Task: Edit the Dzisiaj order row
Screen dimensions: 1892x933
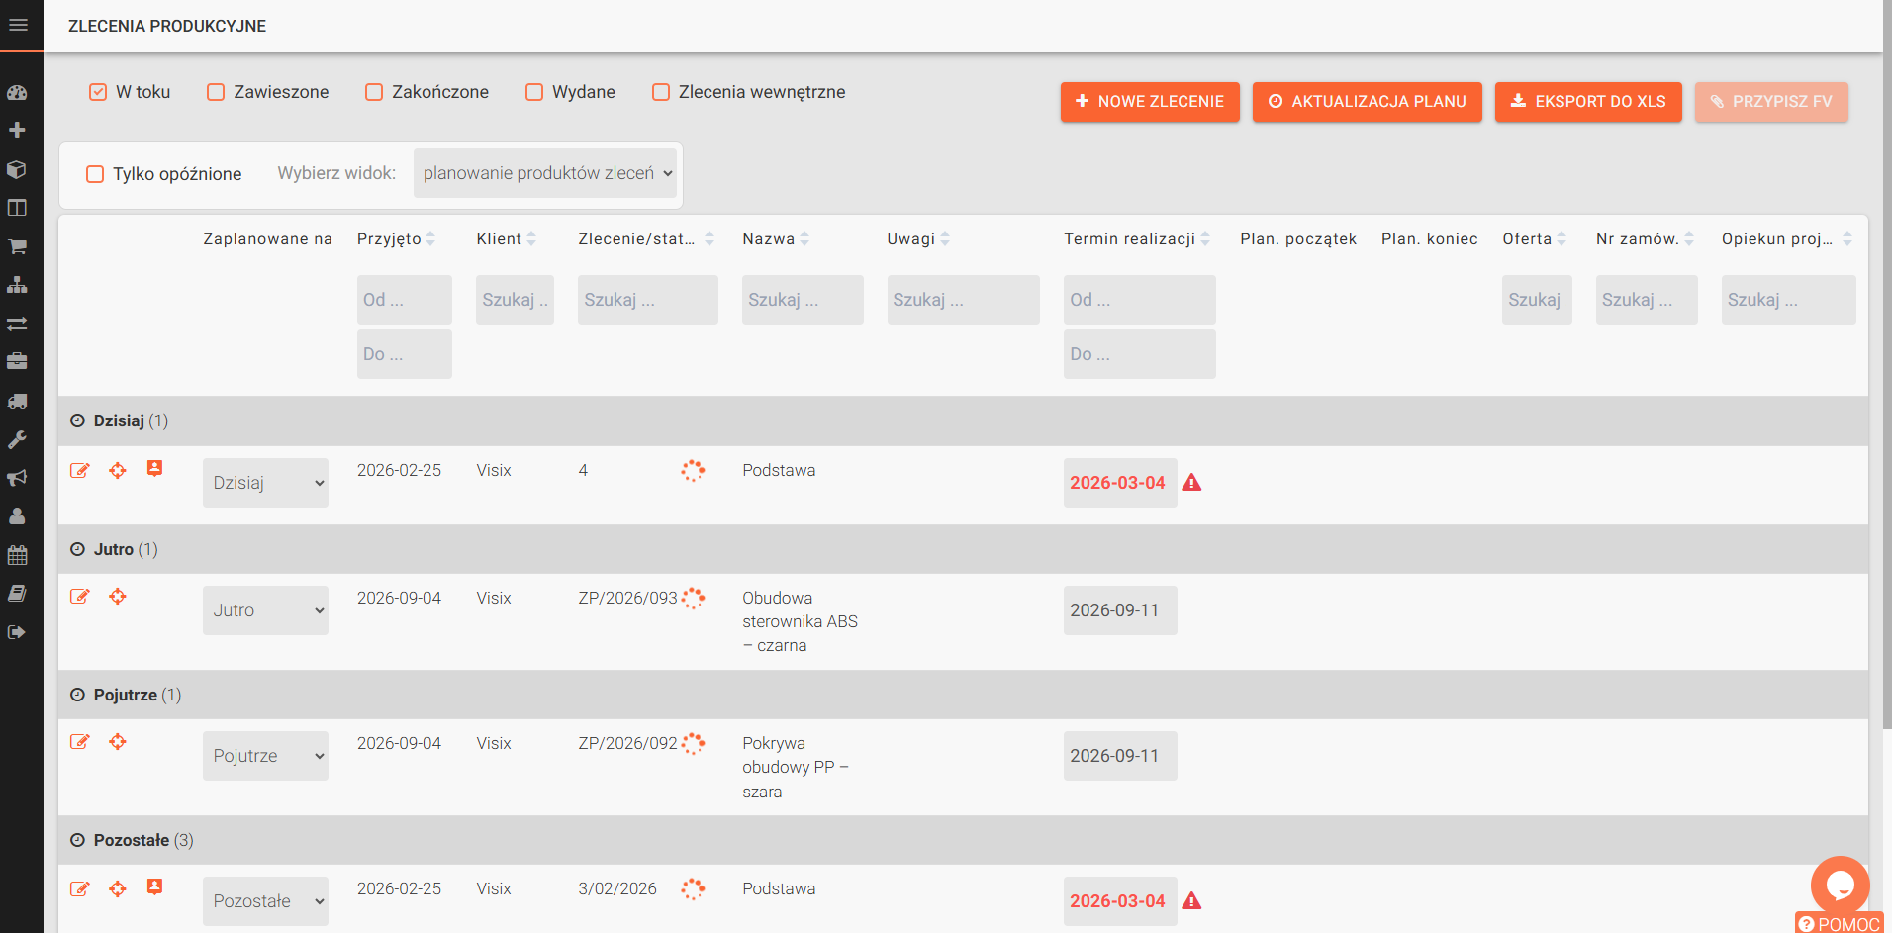Action: [x=80, y=470]
